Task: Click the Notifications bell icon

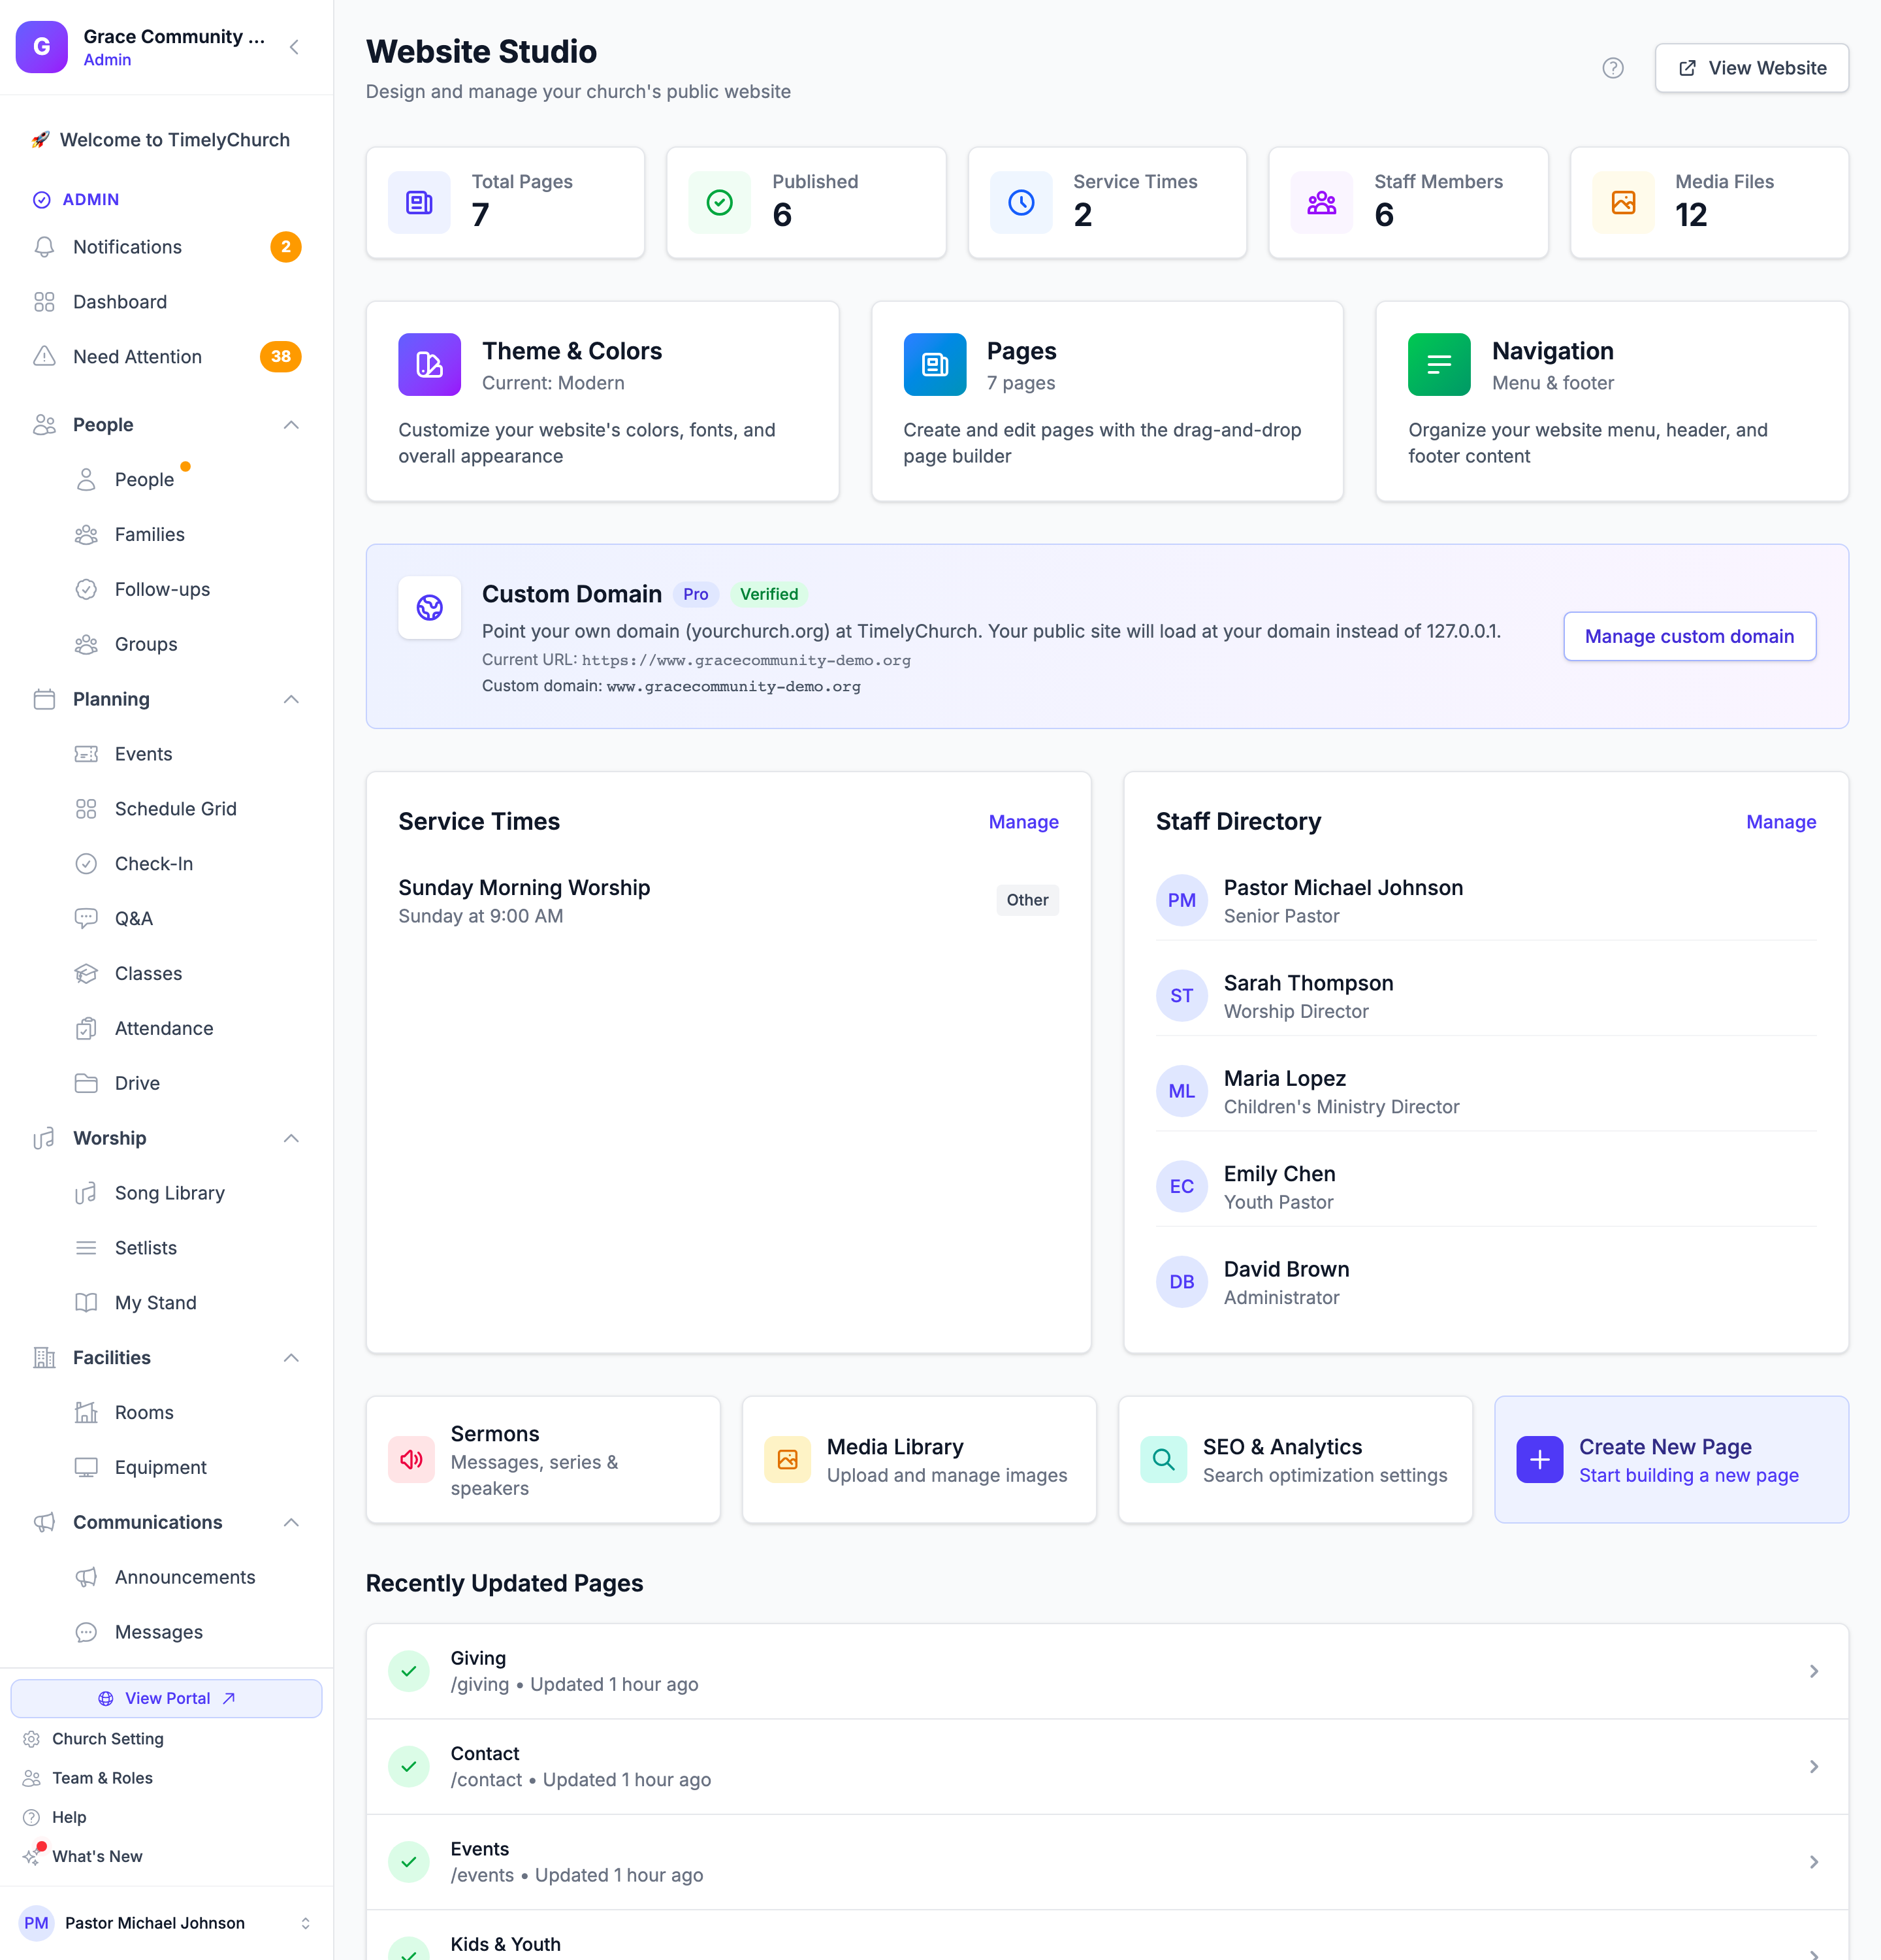Action: point(44,247)
